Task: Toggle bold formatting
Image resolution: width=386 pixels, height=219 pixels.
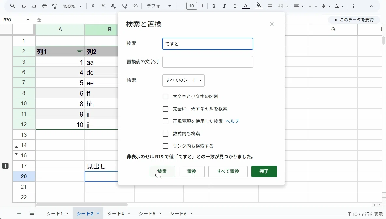Action: click(x=214, y=6)
